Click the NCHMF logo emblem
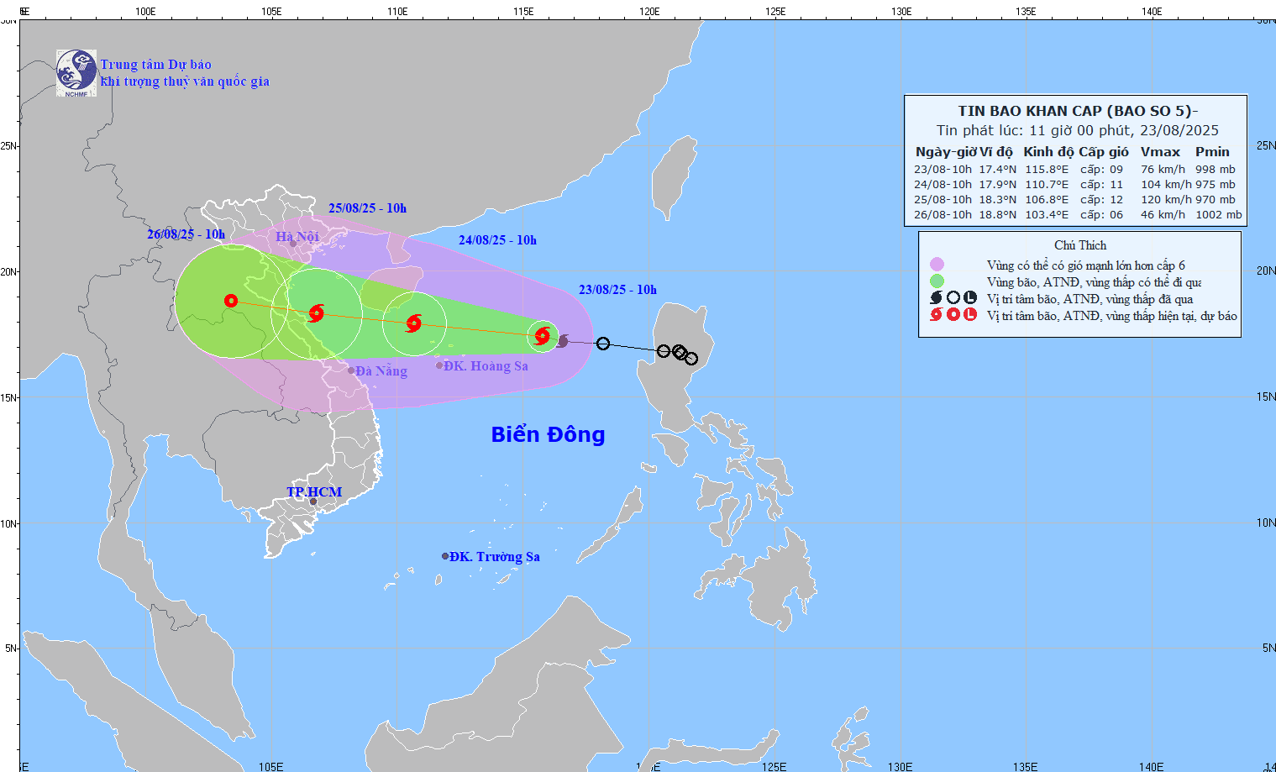1276x772 pixels. (x=76, y=72)
